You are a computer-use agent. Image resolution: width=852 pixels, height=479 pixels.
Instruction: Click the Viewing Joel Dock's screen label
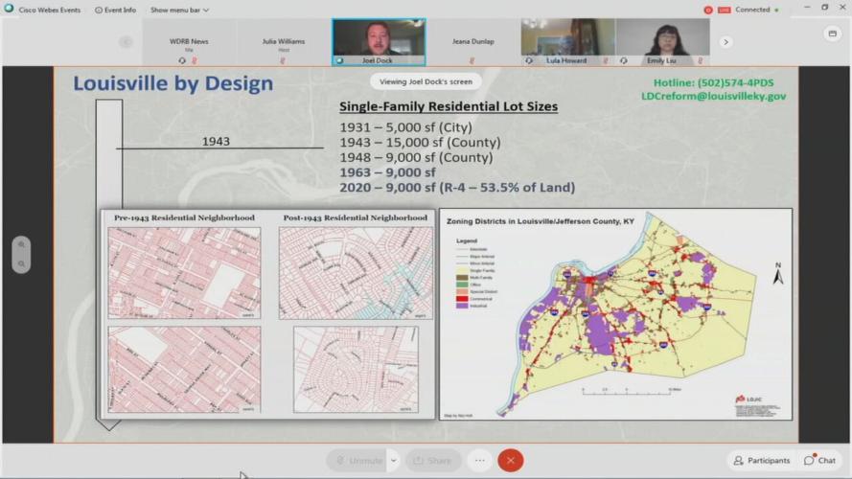click(426, 81)
